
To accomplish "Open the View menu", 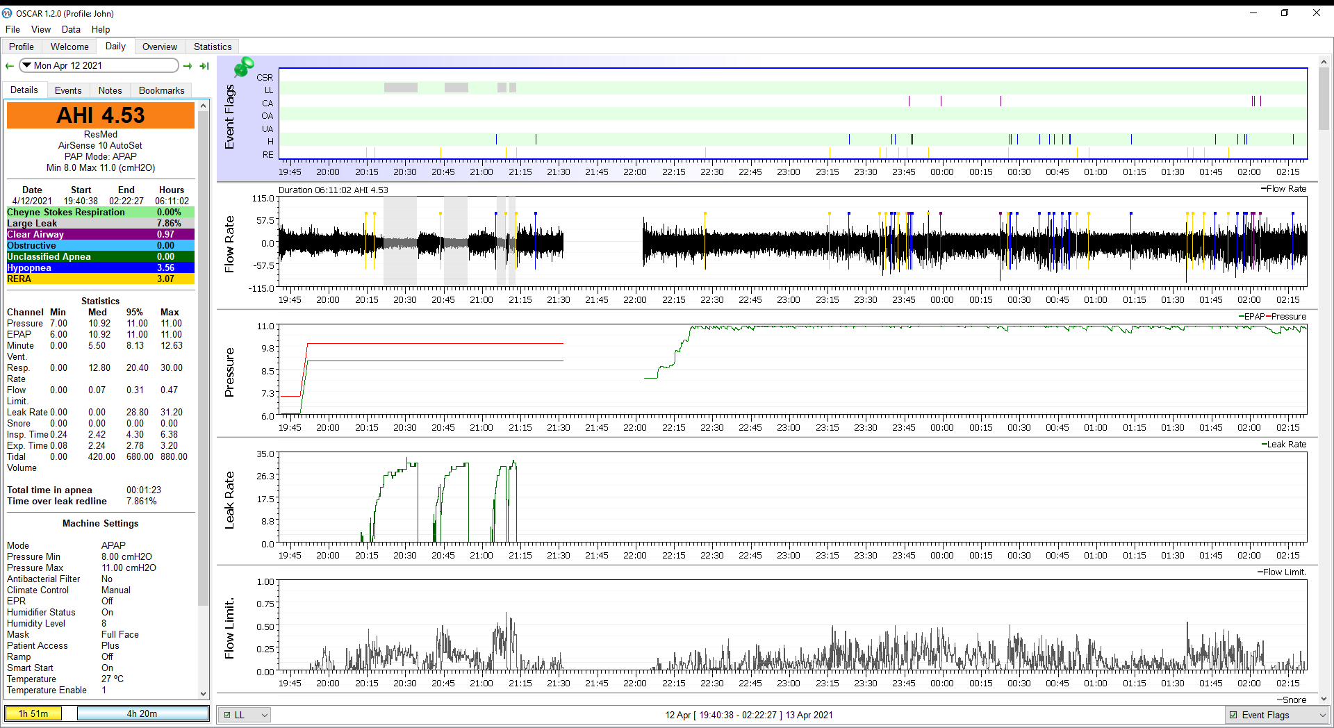I will [x=41, y=29].
